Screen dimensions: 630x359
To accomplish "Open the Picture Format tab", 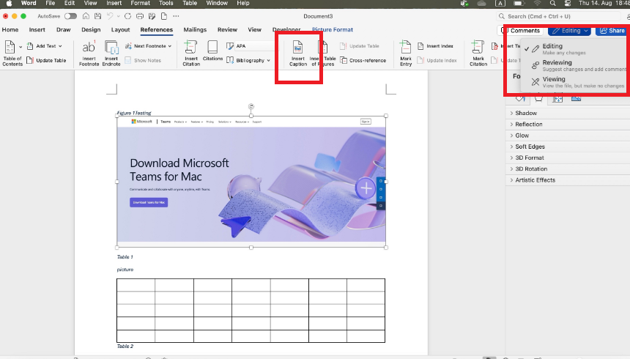I will pyautogui.click(x=333, y=30).
